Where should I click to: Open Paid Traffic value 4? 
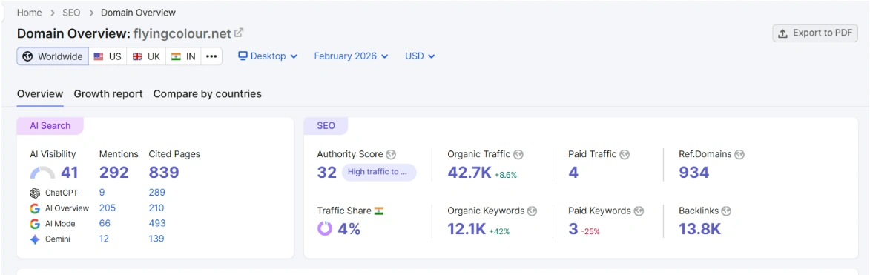point(573,173)
